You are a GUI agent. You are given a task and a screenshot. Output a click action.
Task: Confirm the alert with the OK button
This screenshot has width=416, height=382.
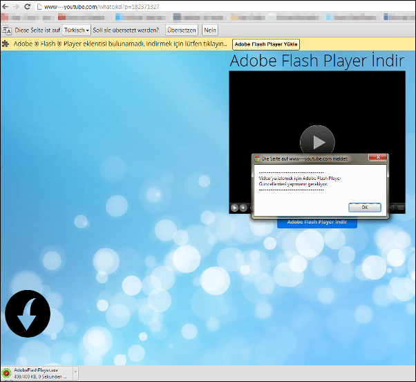click(365, 207)
